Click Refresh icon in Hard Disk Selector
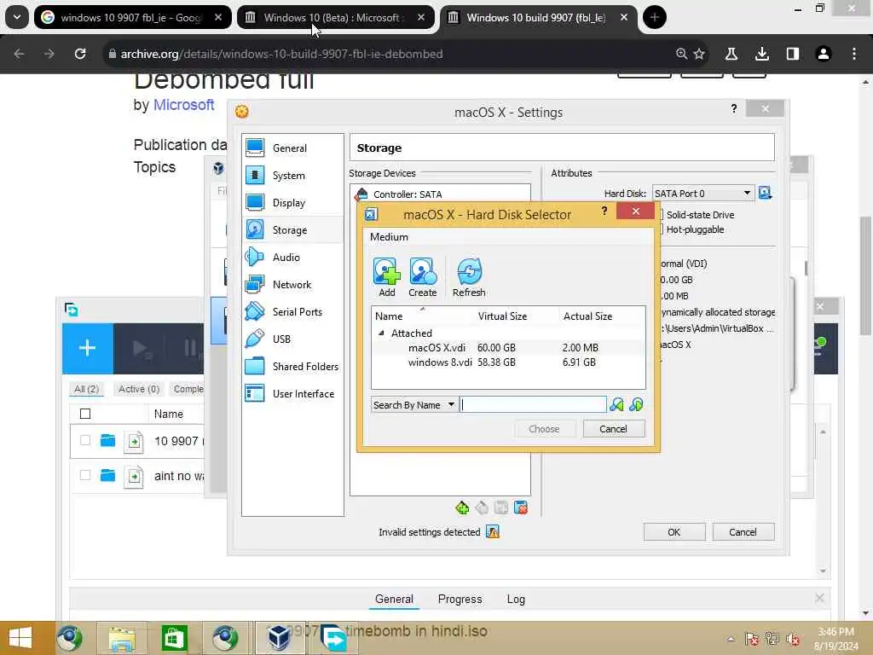 click(x=469, y=277)
